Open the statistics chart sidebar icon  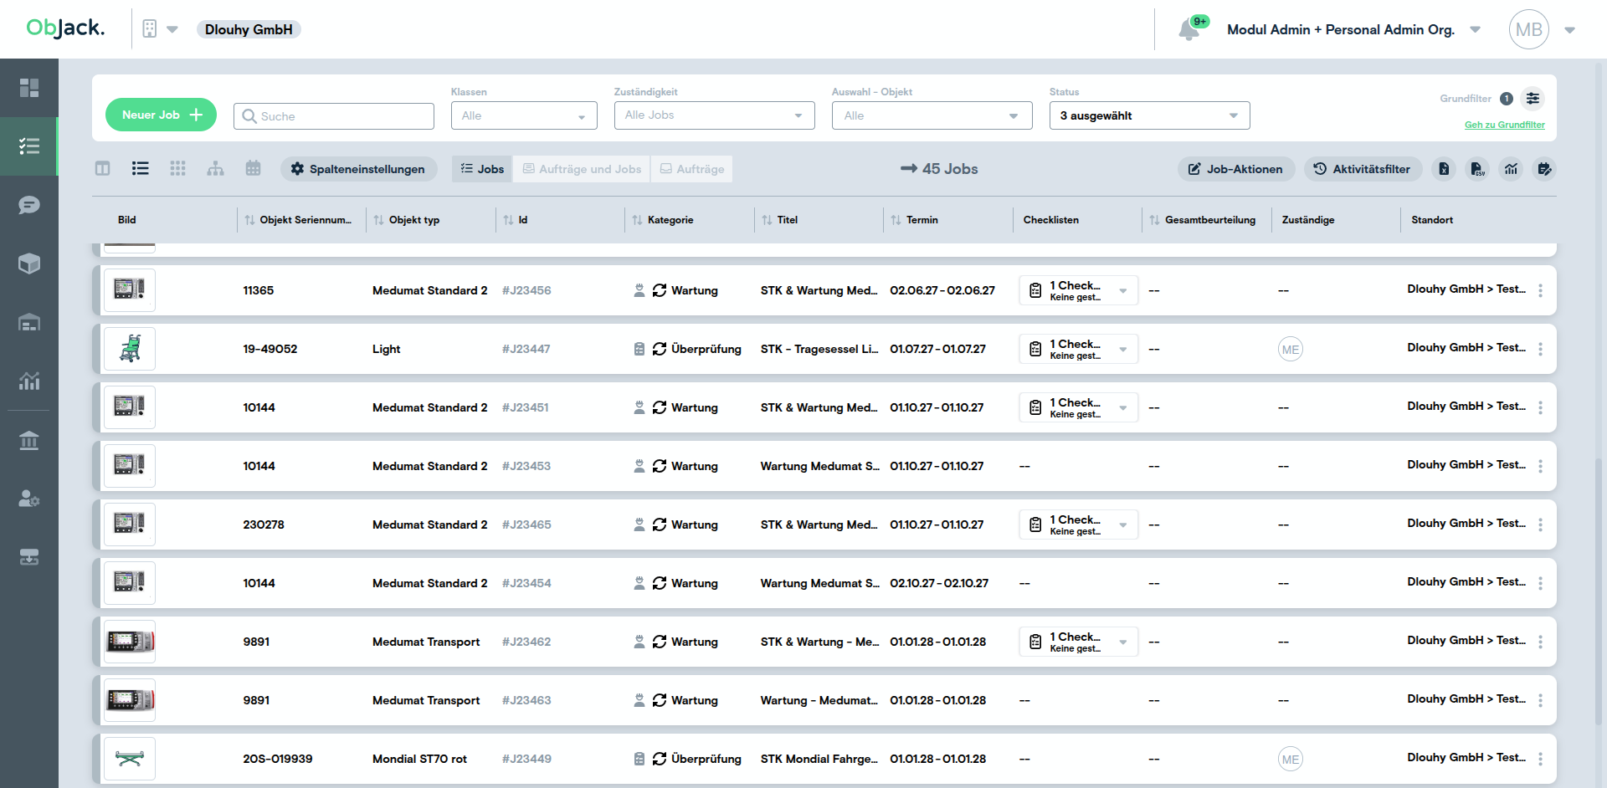[29, 381]
